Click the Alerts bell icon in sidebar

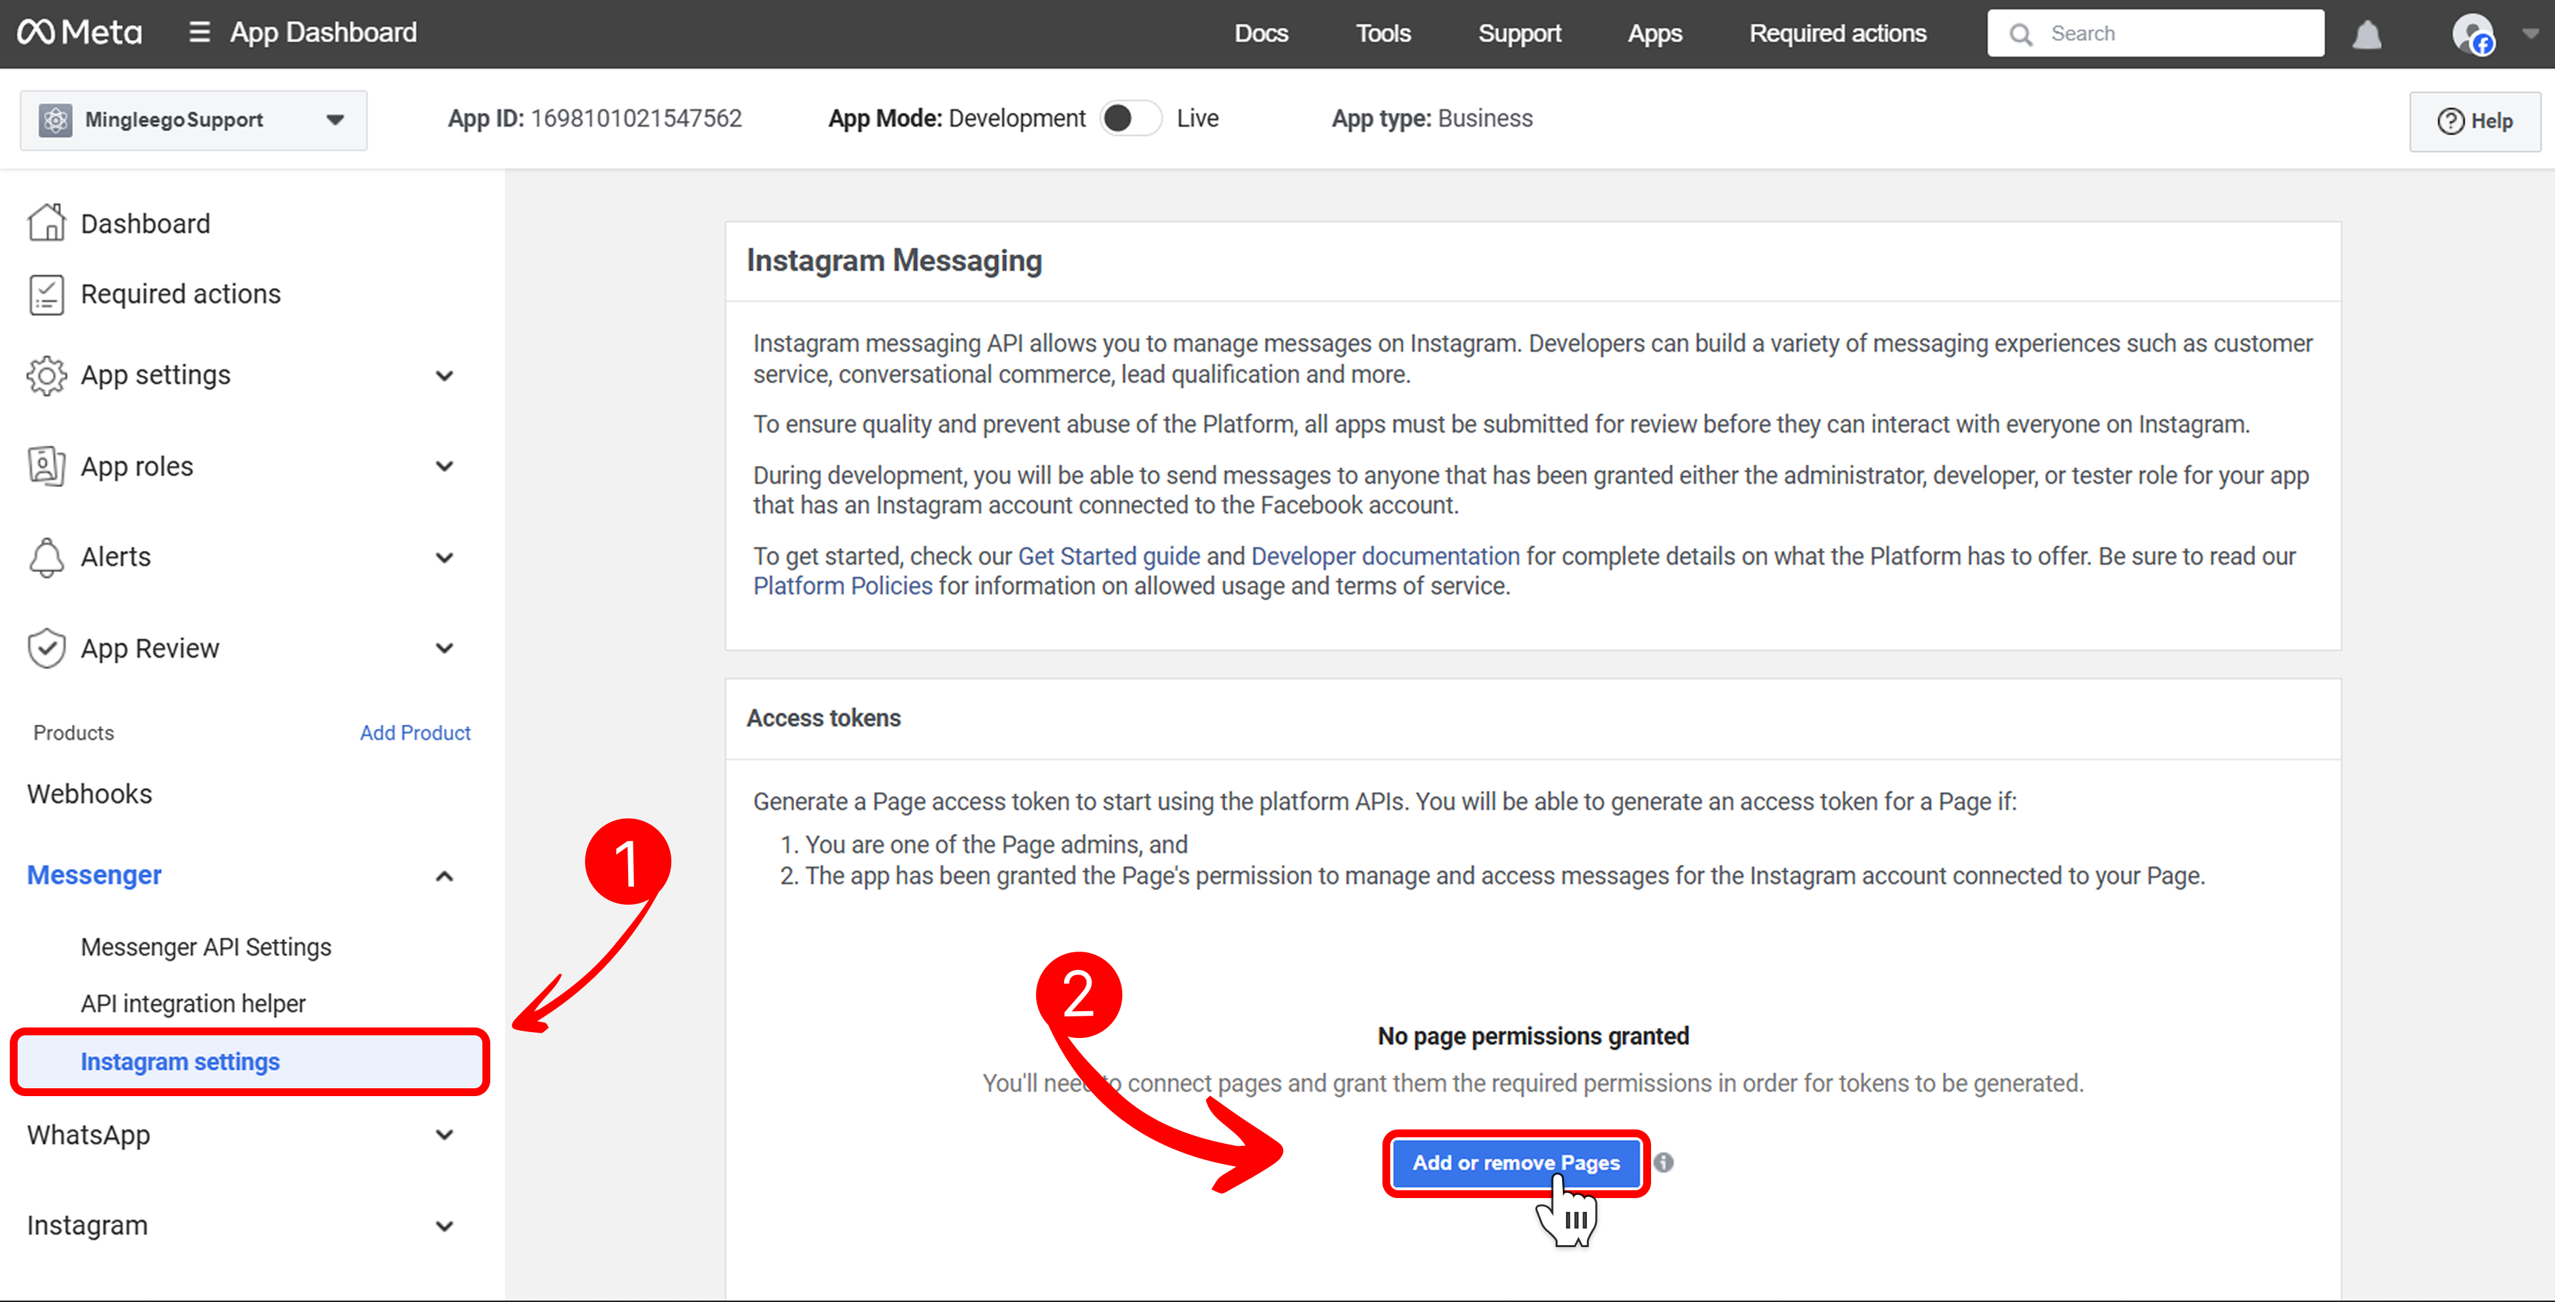(46, 558)
